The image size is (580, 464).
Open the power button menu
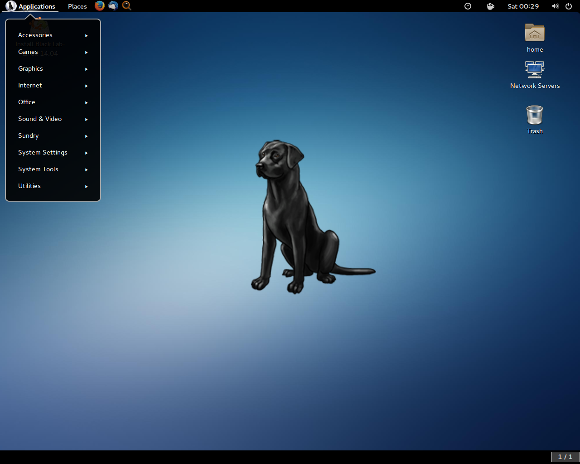coord(569,6)
